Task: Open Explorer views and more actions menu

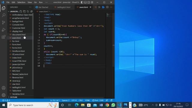Action: pos(30,7)
